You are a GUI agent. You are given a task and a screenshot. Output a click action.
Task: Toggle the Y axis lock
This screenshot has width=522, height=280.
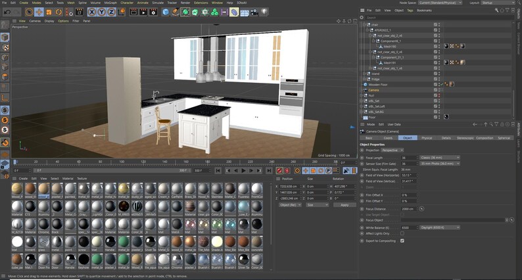pos(101,12)
